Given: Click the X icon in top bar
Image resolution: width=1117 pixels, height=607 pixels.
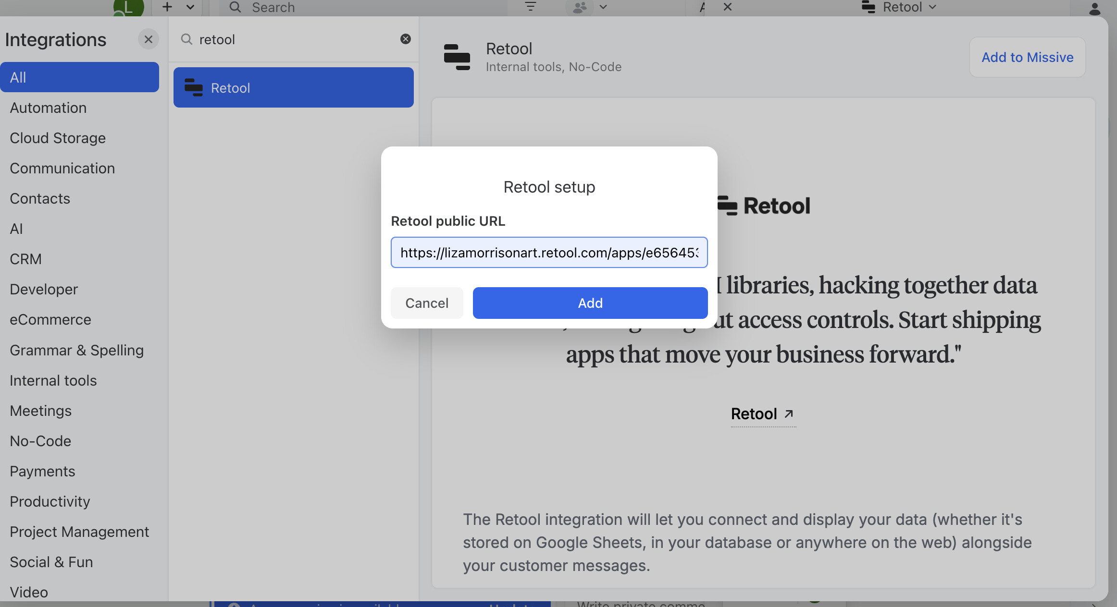Looking at the screenshot, I should 727,7.
